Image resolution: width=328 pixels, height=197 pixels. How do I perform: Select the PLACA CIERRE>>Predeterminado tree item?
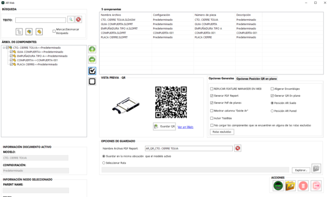pyautogui.click(x=37, y=65)
